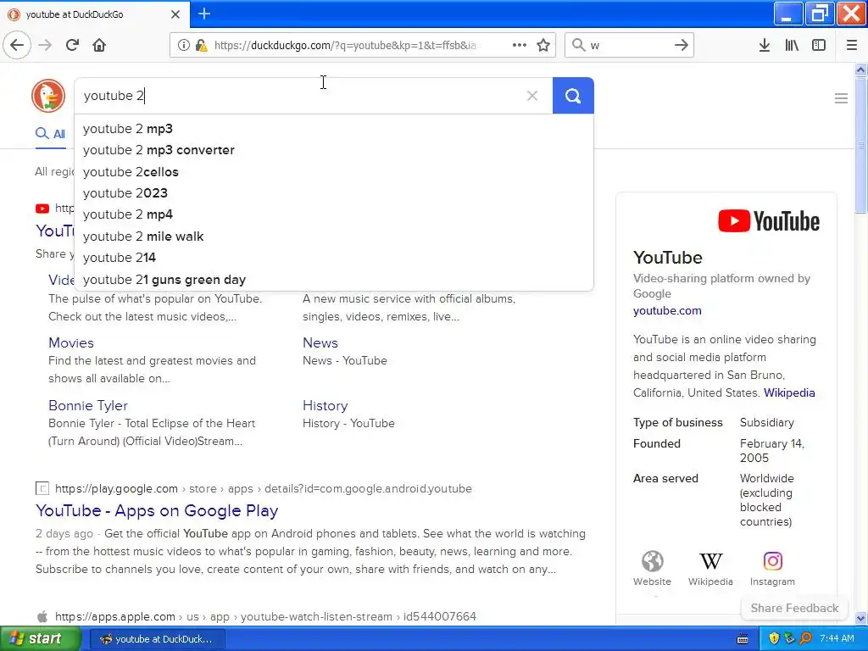The width and height of the screenshot is (868, 651).
Task: Open DuckDuckGo side menu hamburger
Action: pos(841,98)
